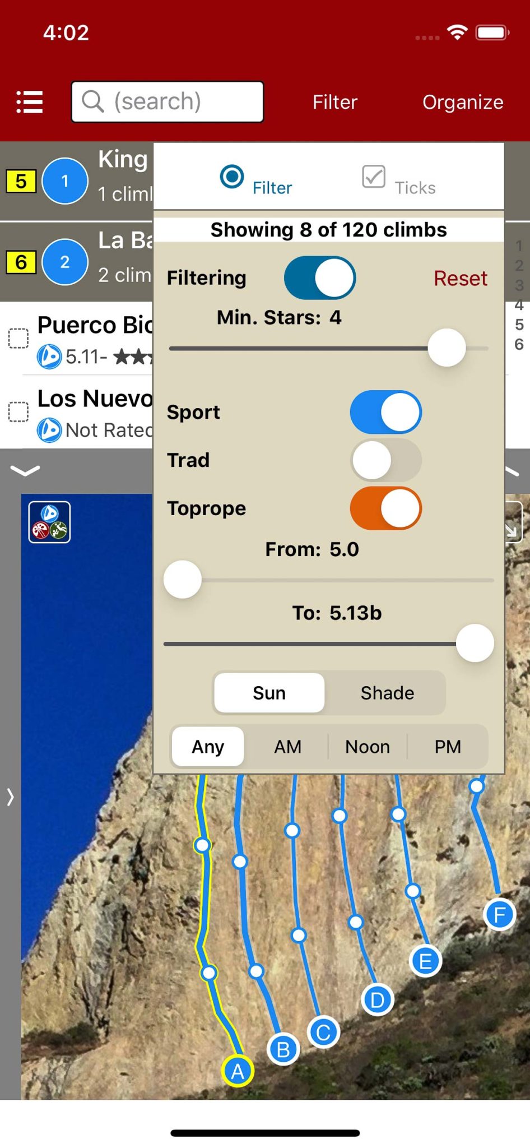530x1148 pixels.
Task: Switch to the Ticks tab
Action: (399, 181)
